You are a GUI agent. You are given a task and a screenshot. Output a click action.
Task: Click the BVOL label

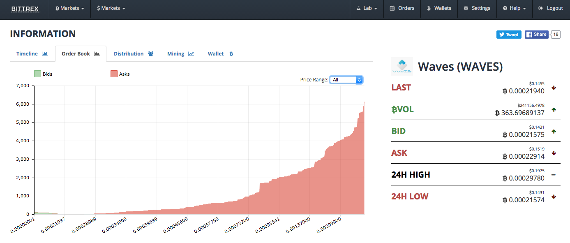click(402, 109)
